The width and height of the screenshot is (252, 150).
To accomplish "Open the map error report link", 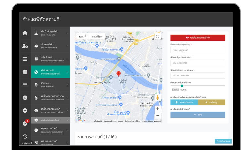I will click(152, 121).
